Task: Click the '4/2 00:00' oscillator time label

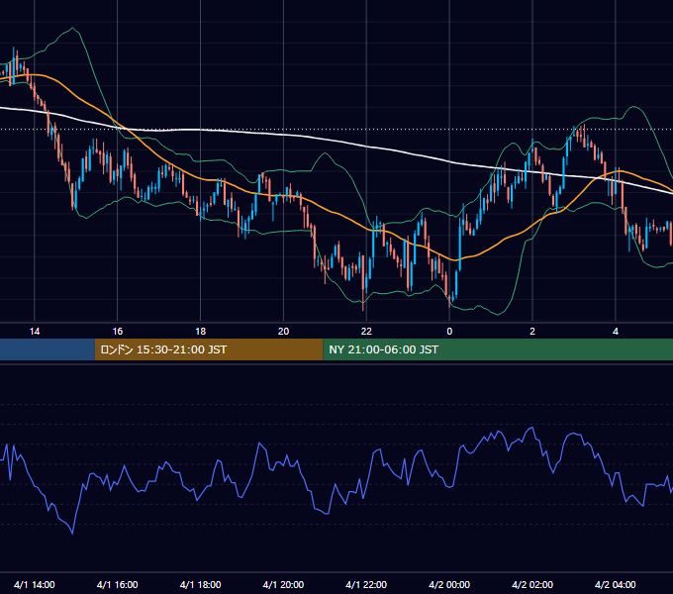Action: tap(449, 584)
